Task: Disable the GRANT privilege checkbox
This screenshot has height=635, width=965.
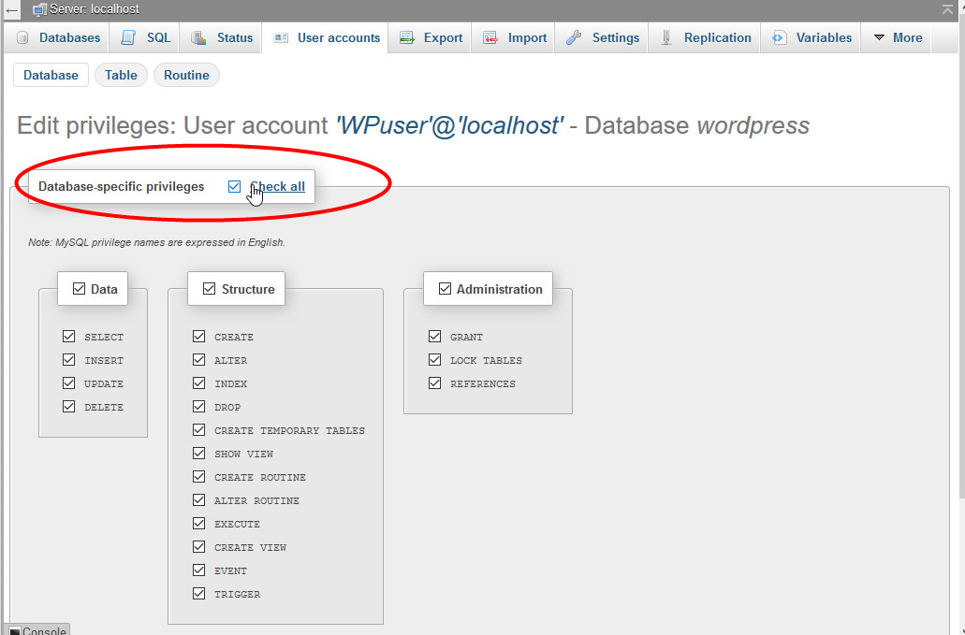Action: coord(435,336)
